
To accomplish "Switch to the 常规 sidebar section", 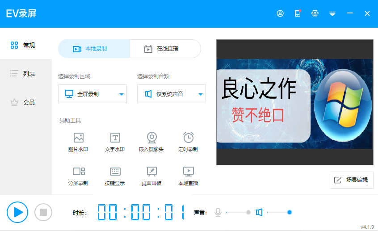I will coord(26,45).
